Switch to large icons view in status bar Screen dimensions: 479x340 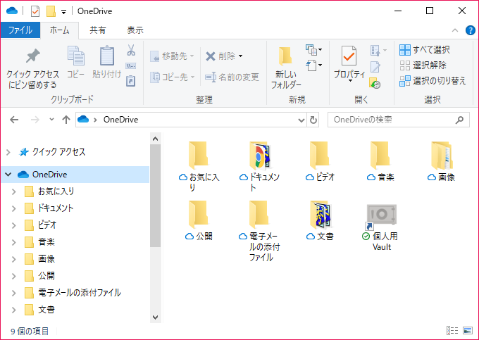(x=468, y=330)
